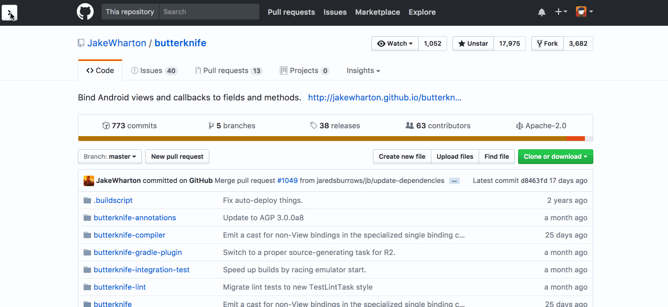Open the butterknife-gradle-plugin folder
668x307 pixels.
pos(137,252)
